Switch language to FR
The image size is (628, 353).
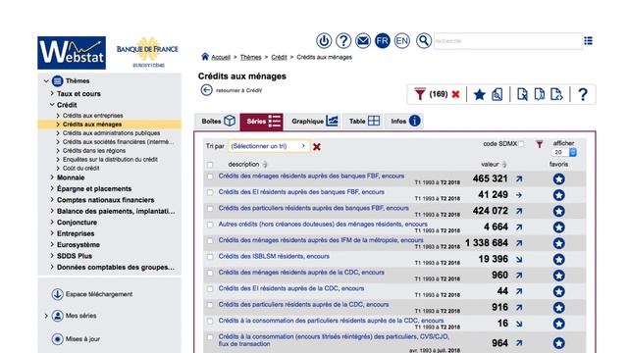point(383,41)
